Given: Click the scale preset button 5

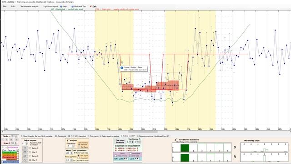Looking at the screenshot, I should pyautogui.click(x=7, y=140).
